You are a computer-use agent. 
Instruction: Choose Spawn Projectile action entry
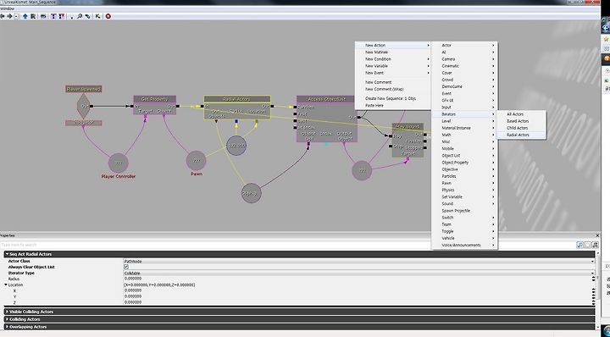point(464,211)
